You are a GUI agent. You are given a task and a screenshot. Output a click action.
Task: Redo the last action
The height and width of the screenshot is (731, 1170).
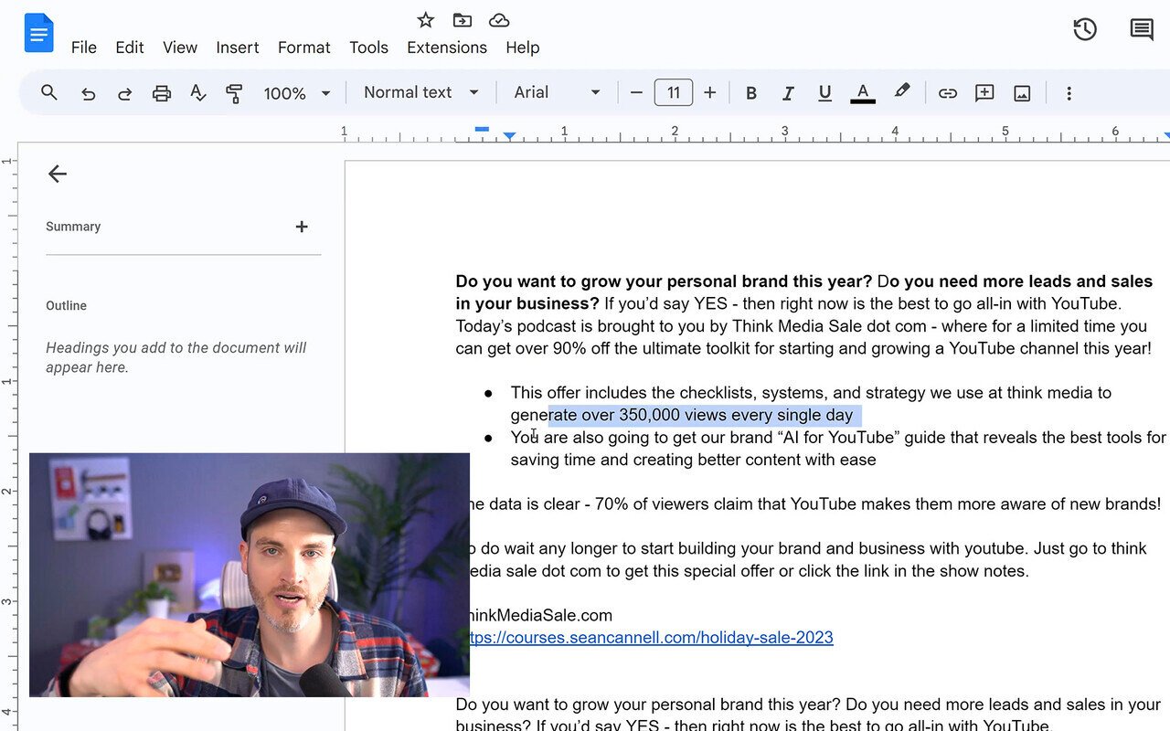[124, 93]
